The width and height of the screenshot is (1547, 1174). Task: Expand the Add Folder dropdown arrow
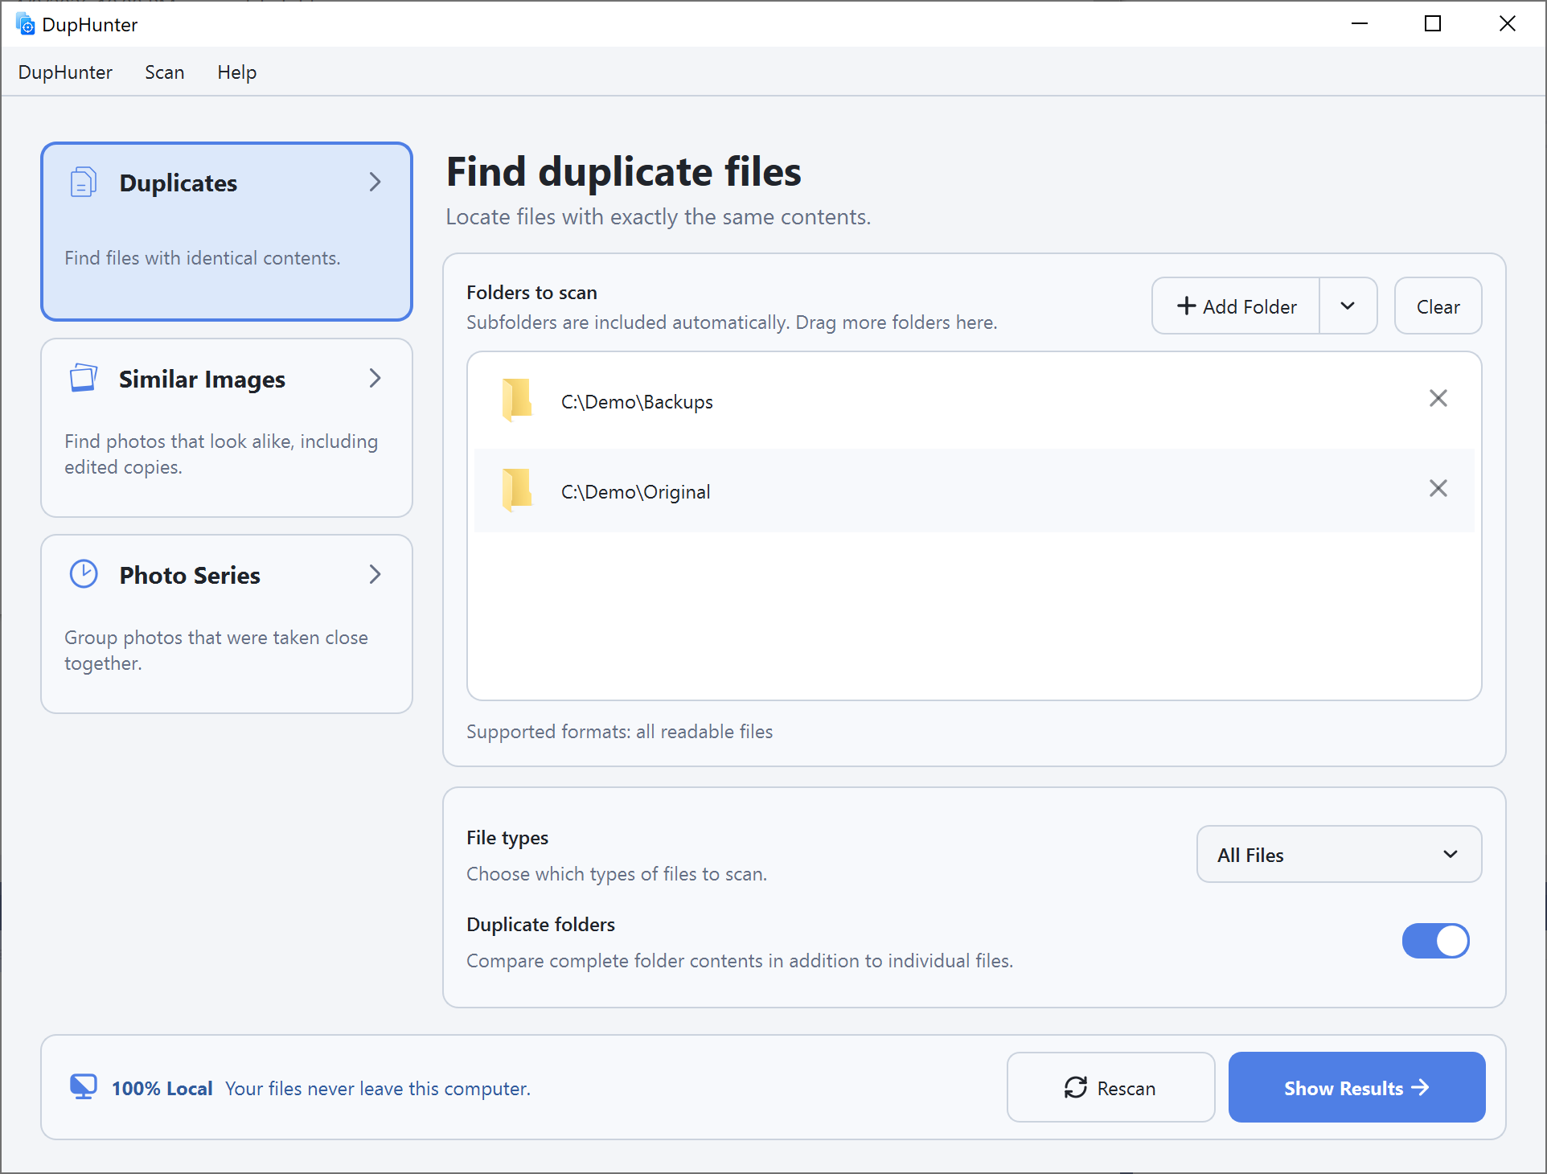(1348, 306)
